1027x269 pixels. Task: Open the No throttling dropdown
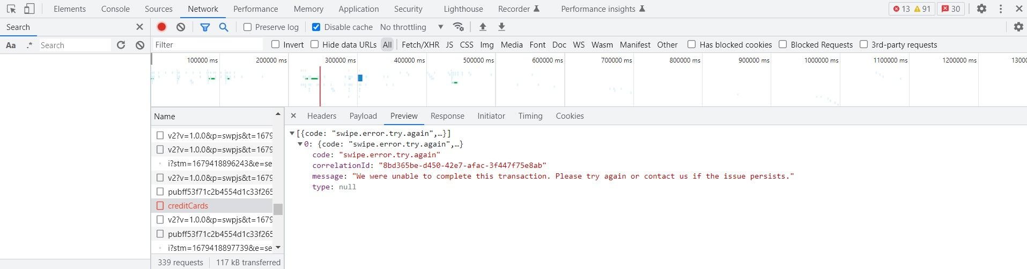point(411,27)
